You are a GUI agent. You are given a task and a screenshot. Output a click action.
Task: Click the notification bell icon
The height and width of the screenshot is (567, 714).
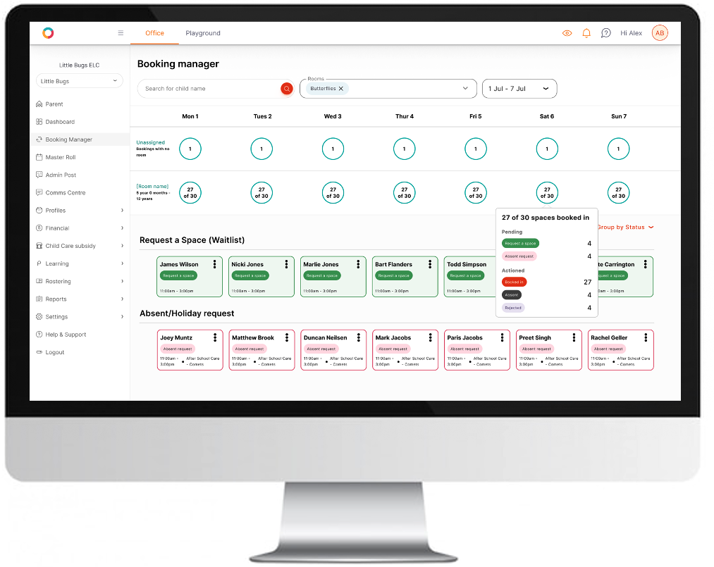coord(586,32)
